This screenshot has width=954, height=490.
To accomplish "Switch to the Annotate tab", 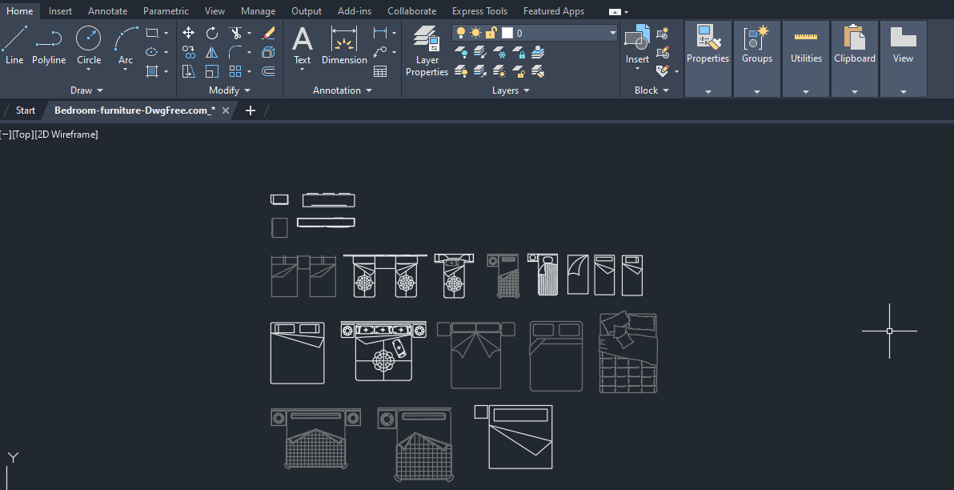I will (108, 11).
